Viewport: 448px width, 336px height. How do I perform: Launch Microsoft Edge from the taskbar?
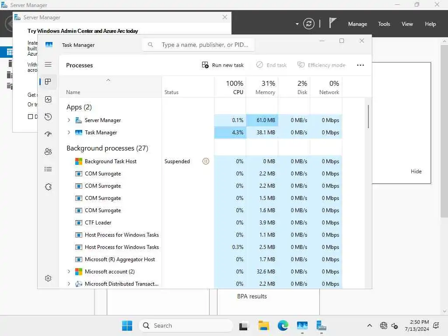(x=283, y=325)
